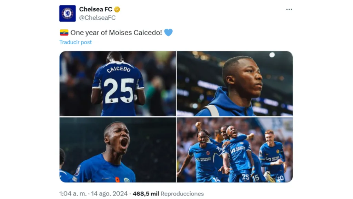Click the player on the far right celebrating
This screenshot has height=199, width=353.
pyautogui.click(x=272, y=152)
